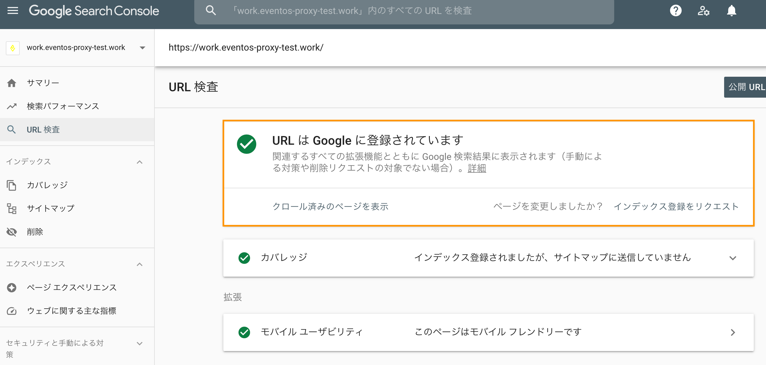Click the モバイル ユーザビリティ label in the result card

pos(312,332)
